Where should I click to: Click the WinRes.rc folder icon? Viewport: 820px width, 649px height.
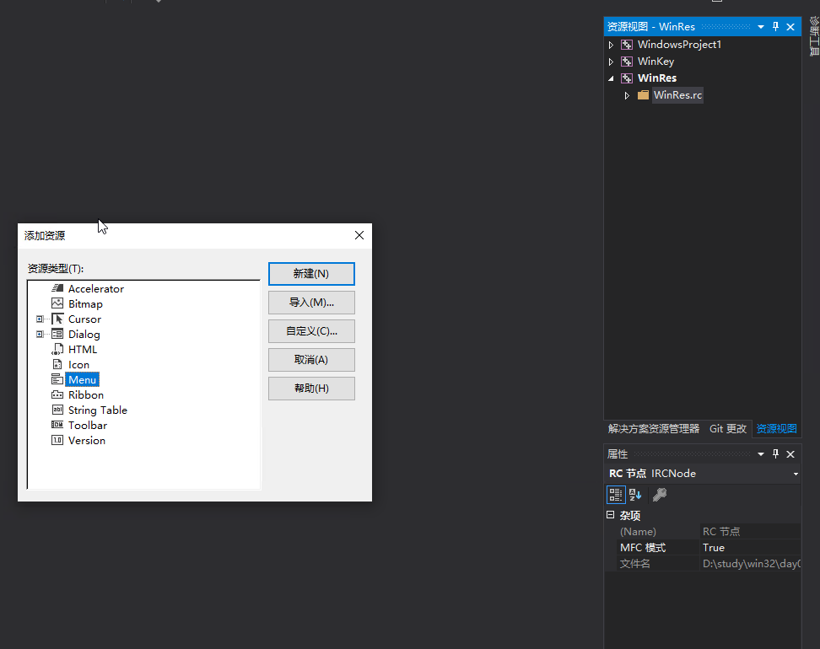pos(643,95)
